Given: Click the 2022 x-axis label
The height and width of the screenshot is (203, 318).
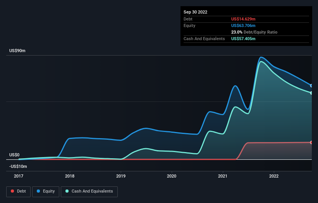Looking at the screenshot, I should point(274,176).
